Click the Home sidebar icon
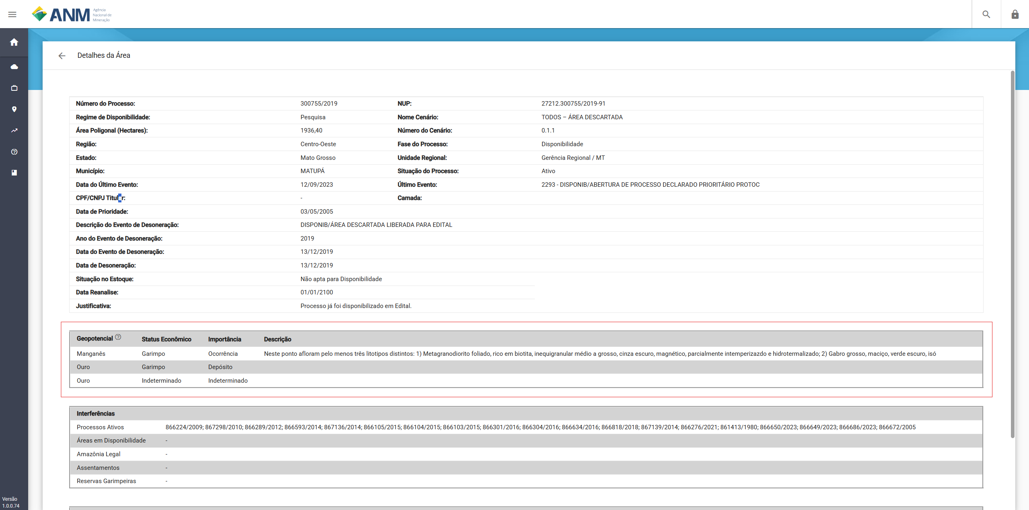Image resolution: width=1029 pixels, height=510 pixels. (x=14, y=42)
